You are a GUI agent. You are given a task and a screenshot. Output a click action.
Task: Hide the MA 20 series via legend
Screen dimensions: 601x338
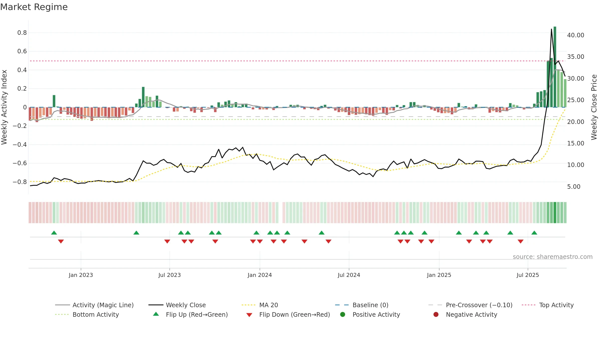[260, 305]
